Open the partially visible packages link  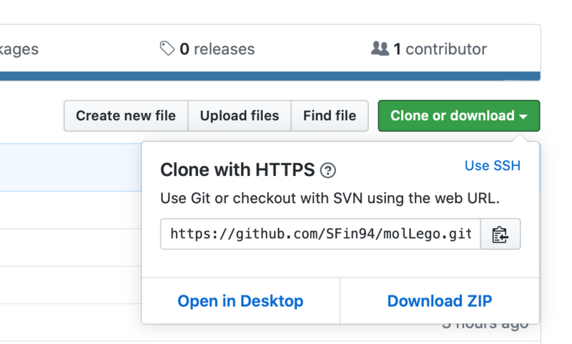tap(19, 49)
